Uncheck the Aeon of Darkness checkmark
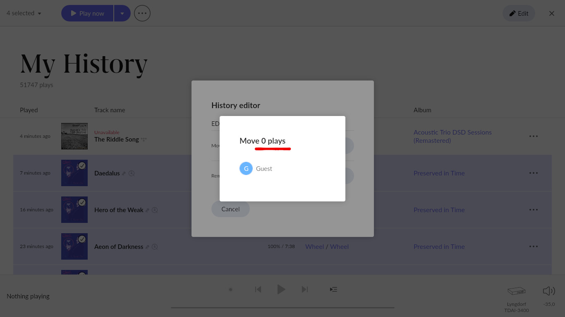 pyautogui.click(x=82, y=239)
